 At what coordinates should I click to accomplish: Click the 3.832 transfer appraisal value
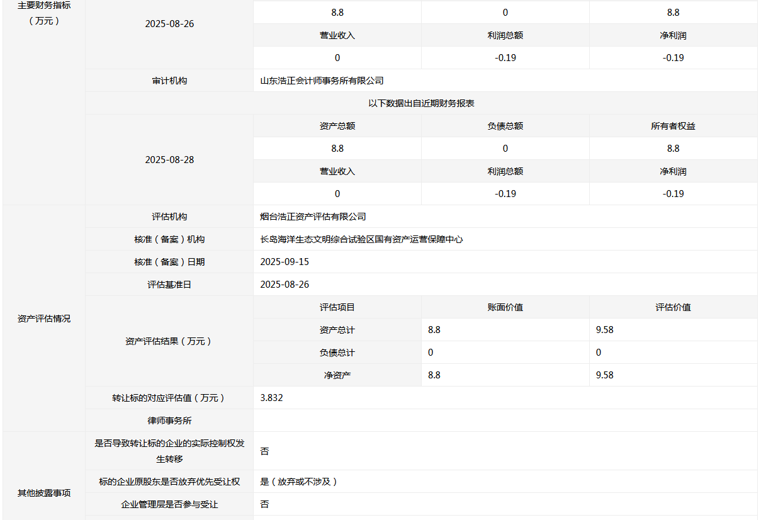click(x=272, y=398)
